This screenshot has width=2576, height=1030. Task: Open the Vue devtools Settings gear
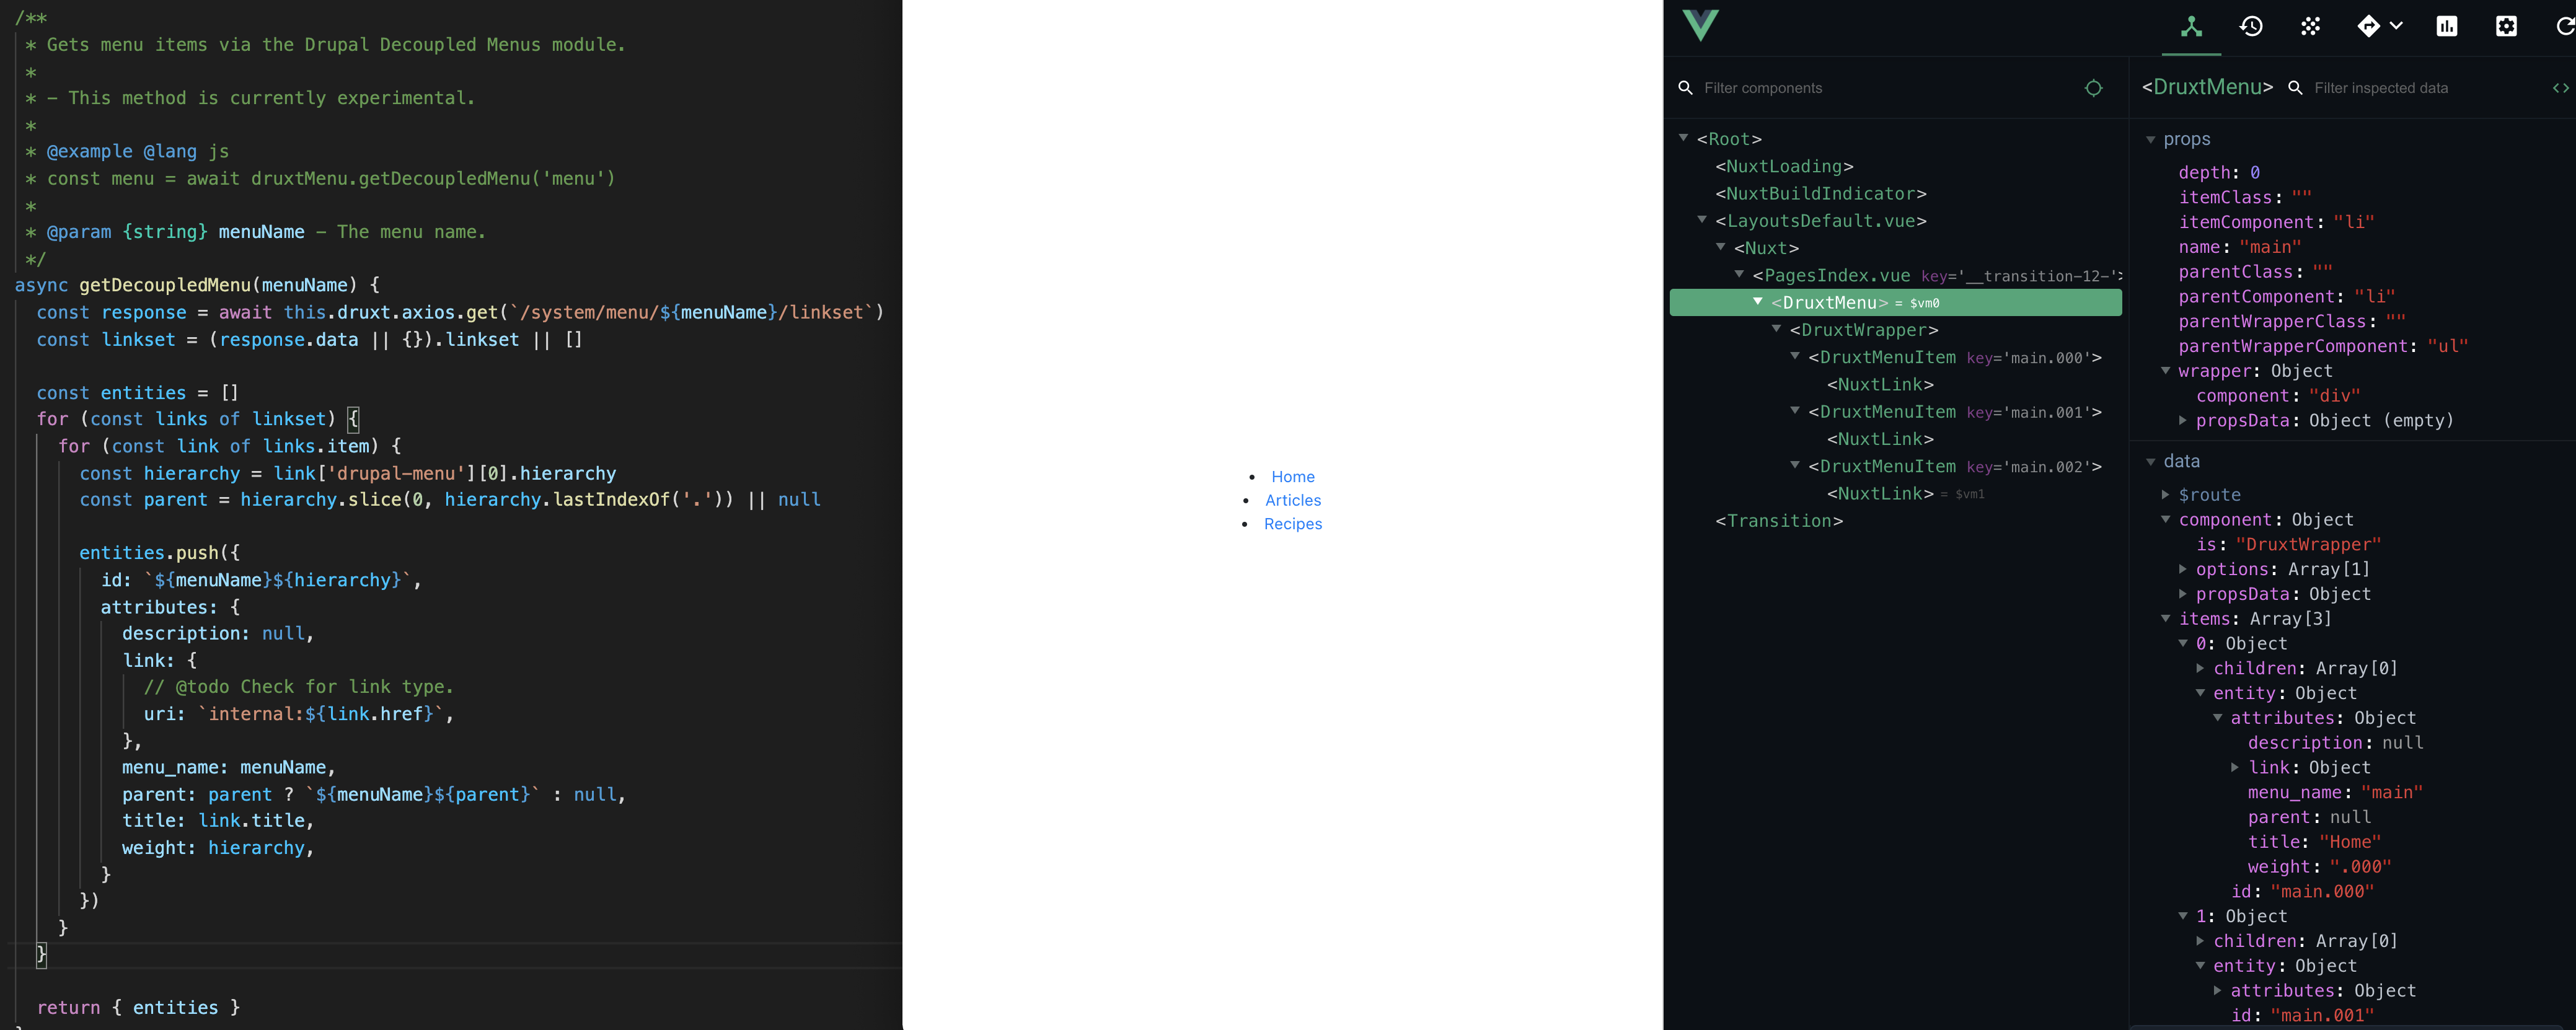pyautogui.click(x=2506, y=27)
